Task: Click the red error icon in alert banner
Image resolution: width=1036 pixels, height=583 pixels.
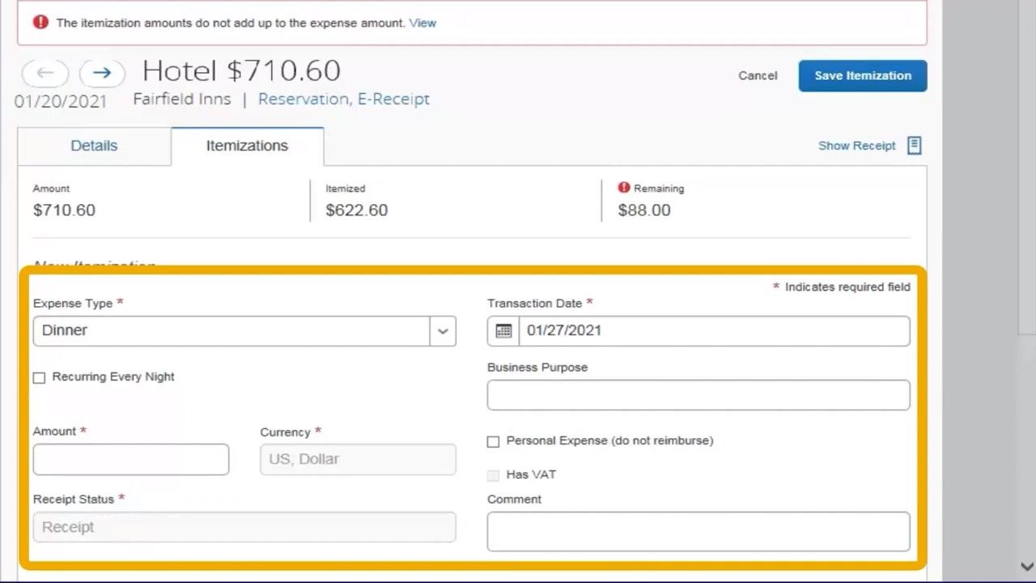Action: coord(40,22)
